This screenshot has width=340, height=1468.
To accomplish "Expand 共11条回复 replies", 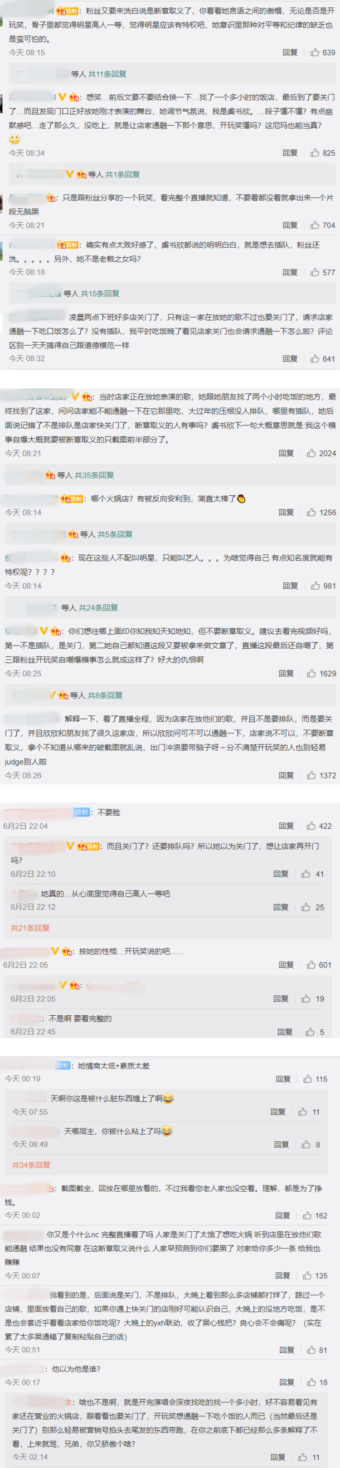I will [107, 74].
